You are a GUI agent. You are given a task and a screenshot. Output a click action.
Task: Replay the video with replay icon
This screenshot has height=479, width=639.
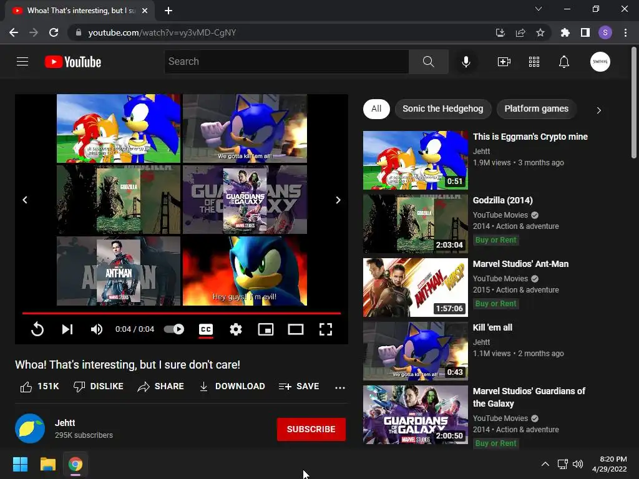click(37, 329)
